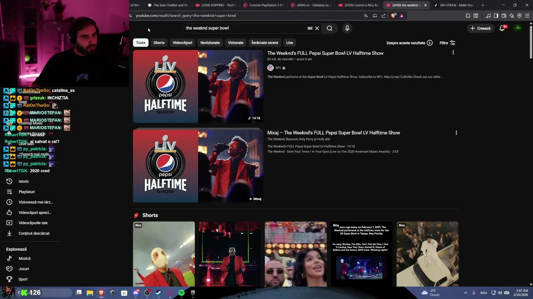Image resolution: width=533 pixels, height=299 pixels.
Task: Open the on-screen keyboard icon in search box
Action: 310,28
